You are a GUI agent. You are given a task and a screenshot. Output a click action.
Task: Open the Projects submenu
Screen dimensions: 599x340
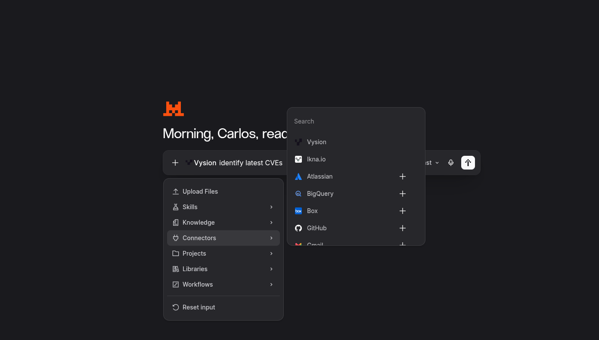tap(223, 253)
